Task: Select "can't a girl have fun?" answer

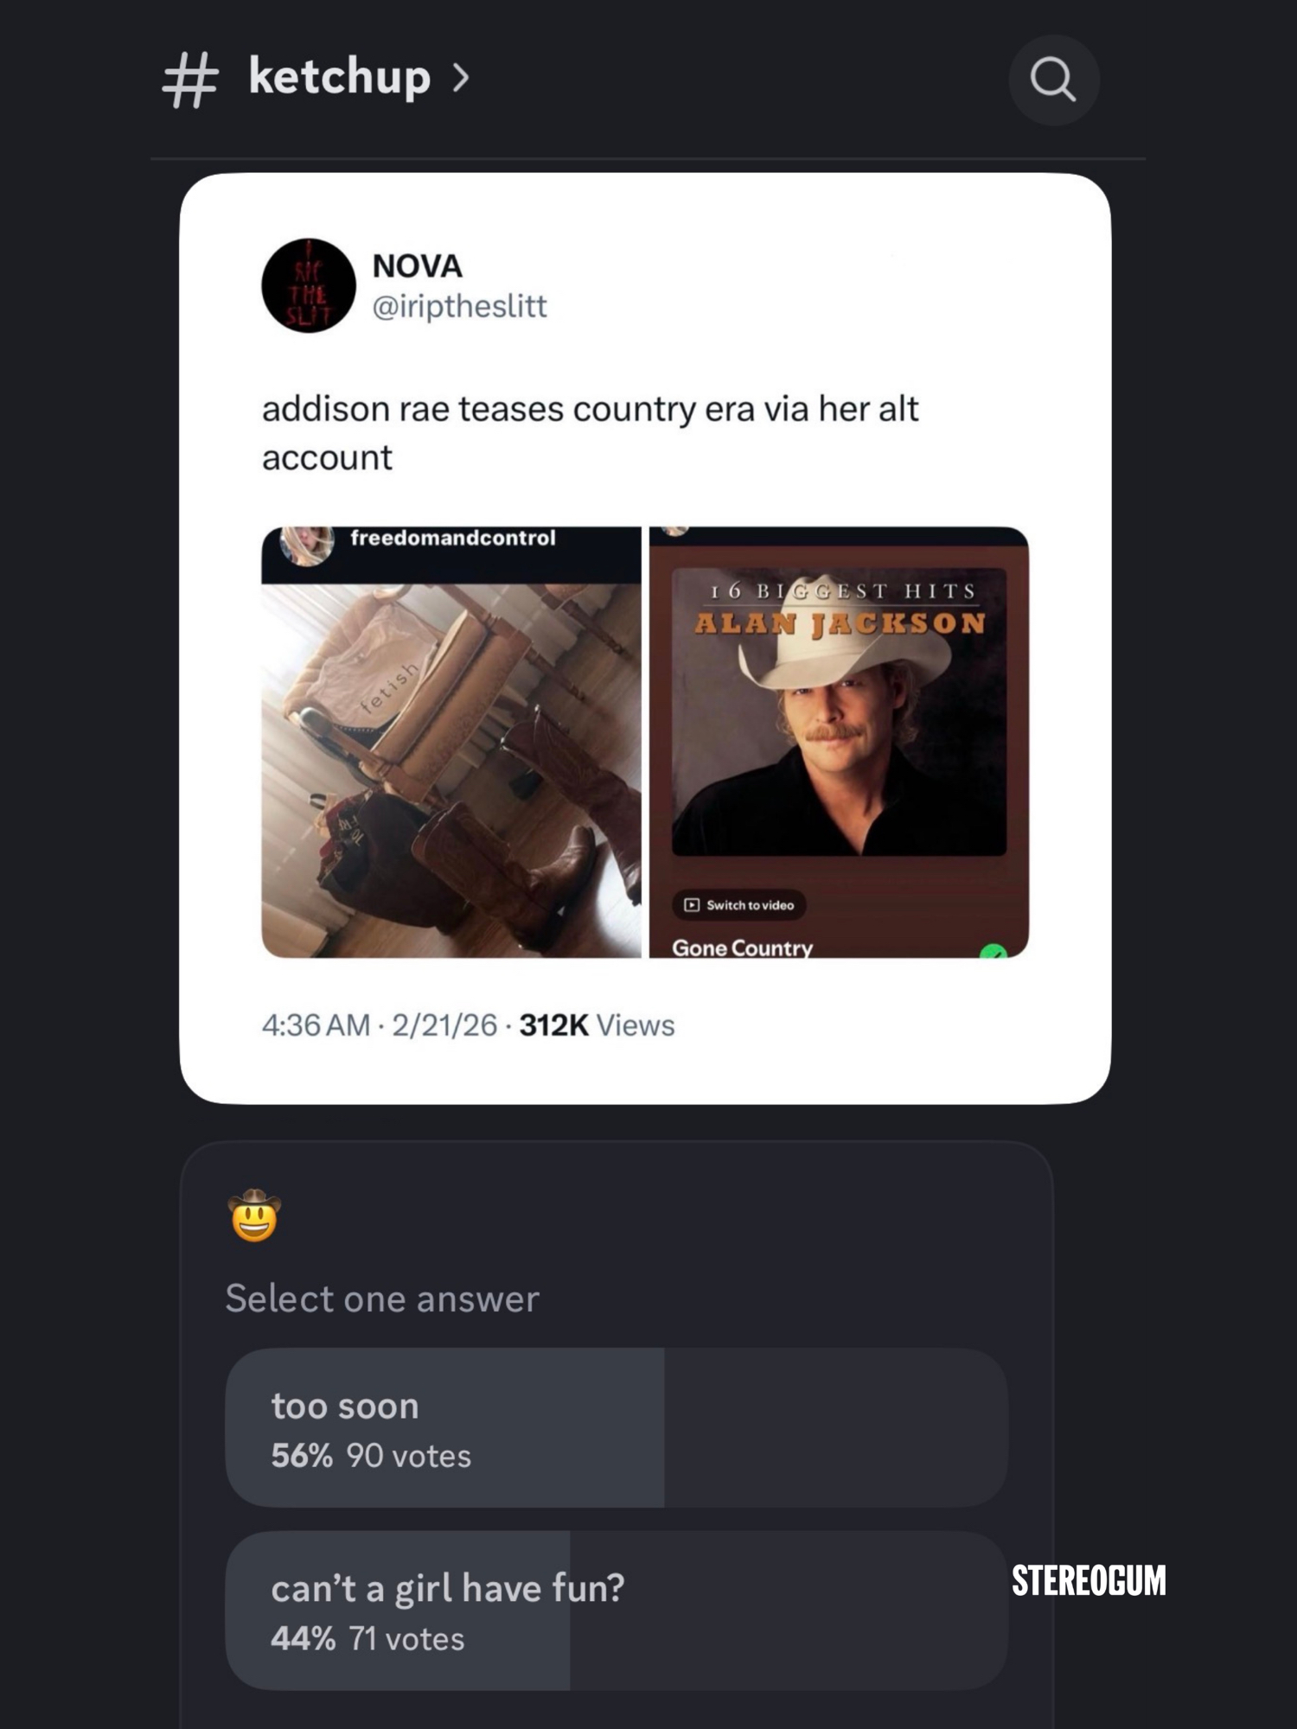Action: tap(616, 1611)
